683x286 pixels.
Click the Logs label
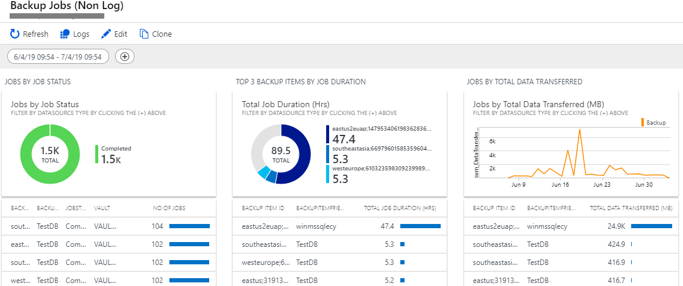pyautogui.click(x=81, y=34)
